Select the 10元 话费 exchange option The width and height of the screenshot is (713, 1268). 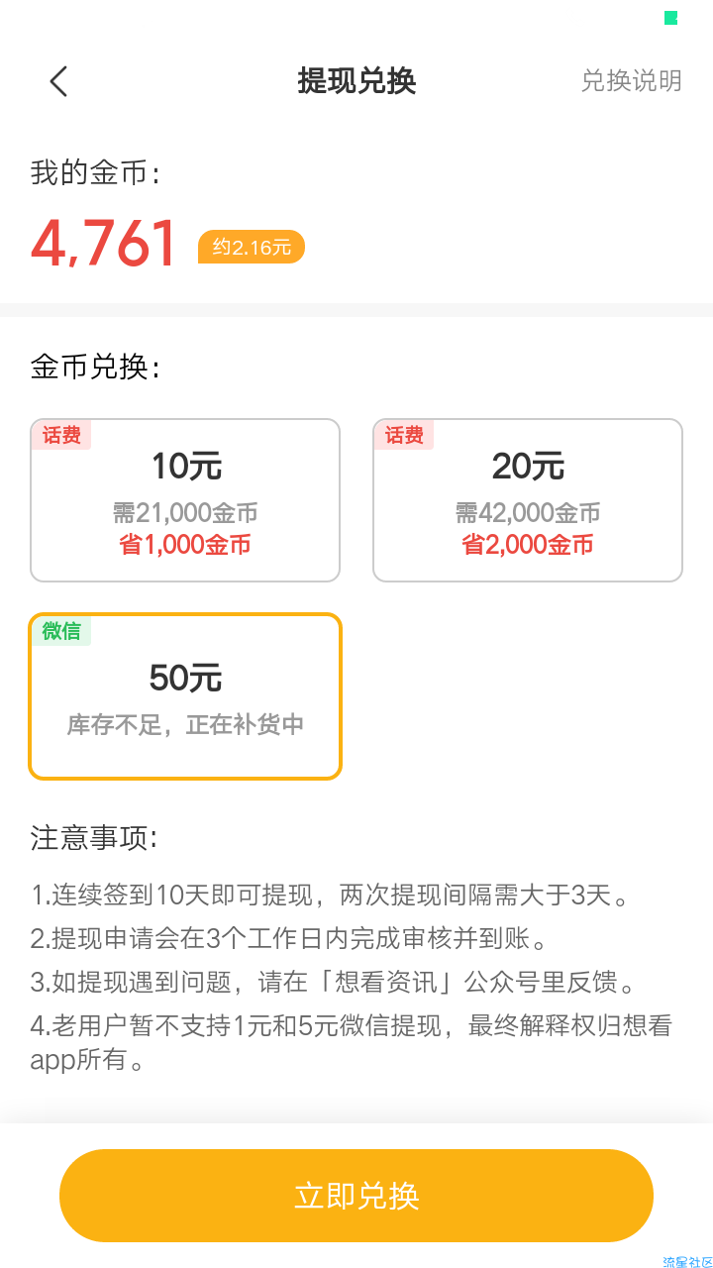point(185,500)
